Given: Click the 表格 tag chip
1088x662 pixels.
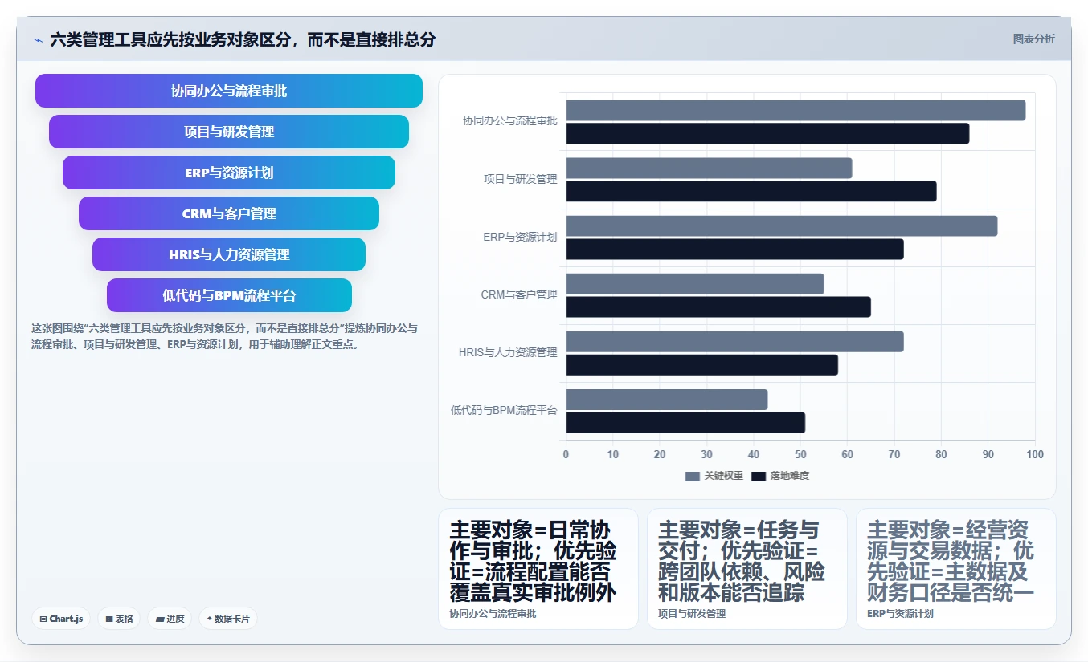Looking at the screenshot, I should click(119, 619).
